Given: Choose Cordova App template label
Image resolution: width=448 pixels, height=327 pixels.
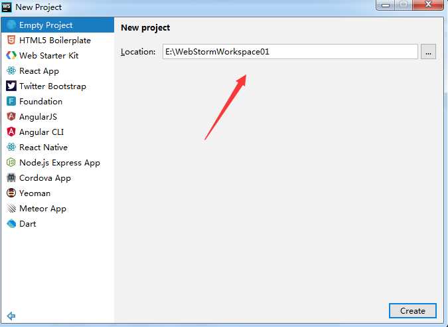Looking at the screenshot, I should pyautogui.click(x=45, y=178).
